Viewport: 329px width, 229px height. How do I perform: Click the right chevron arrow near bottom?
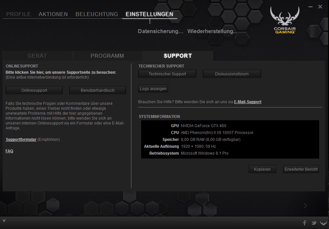point(305,205)
